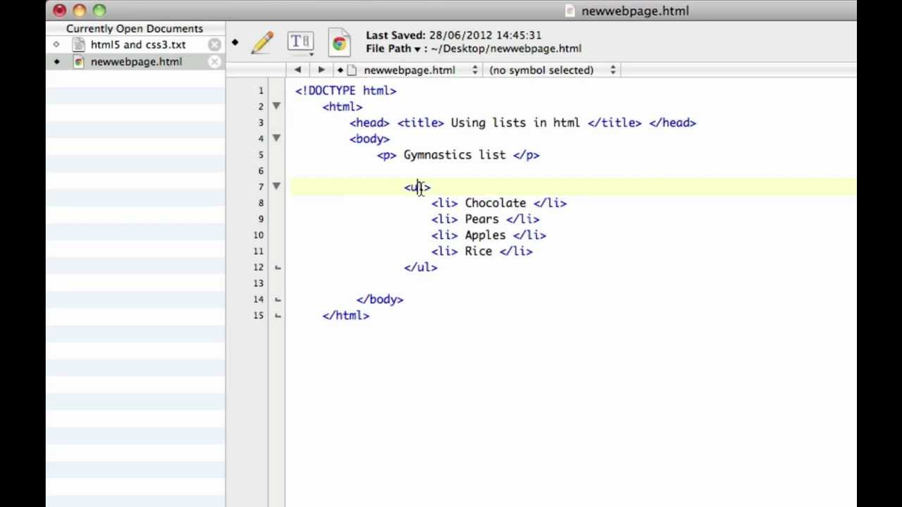The height and width of the screenshot is (507, 902).
Task: Place cursor in the opening ul tag
Action: coord(417,187)
